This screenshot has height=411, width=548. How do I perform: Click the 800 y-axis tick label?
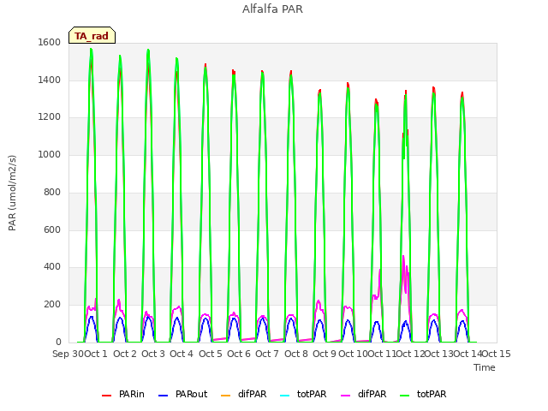(52, 192)
